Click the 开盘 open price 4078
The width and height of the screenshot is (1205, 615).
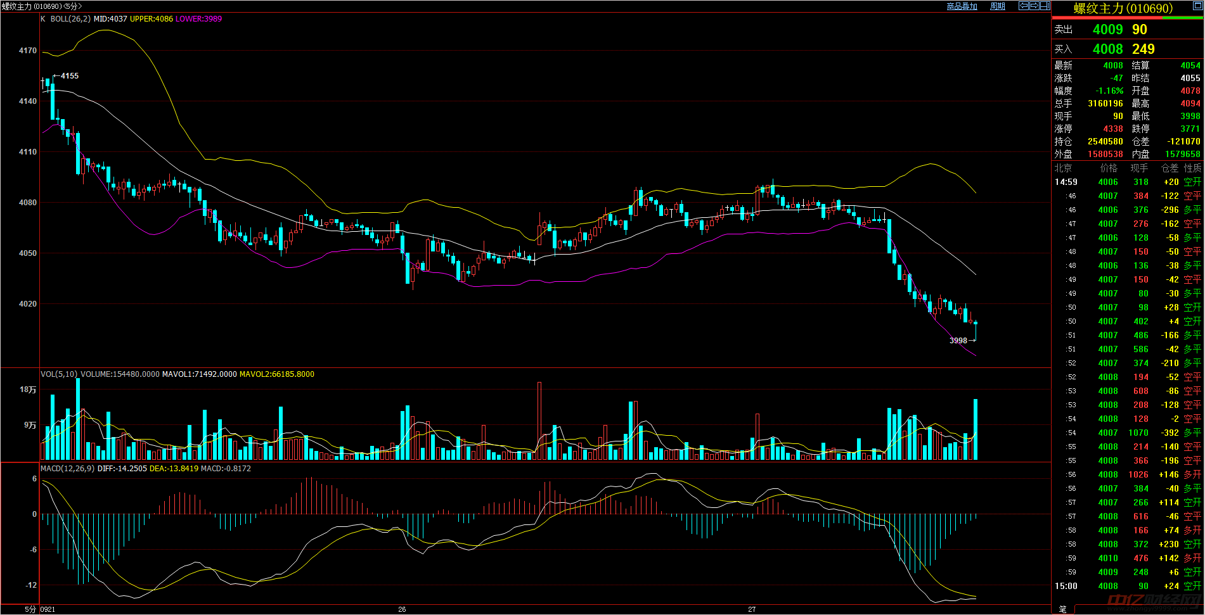pyautogui.click(x=1190, y=91)
